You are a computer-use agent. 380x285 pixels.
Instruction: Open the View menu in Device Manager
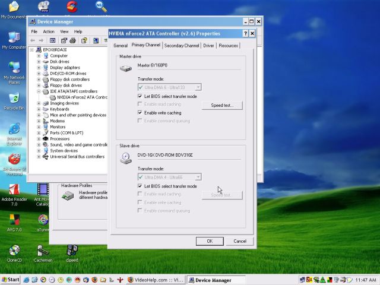(64, 31)
